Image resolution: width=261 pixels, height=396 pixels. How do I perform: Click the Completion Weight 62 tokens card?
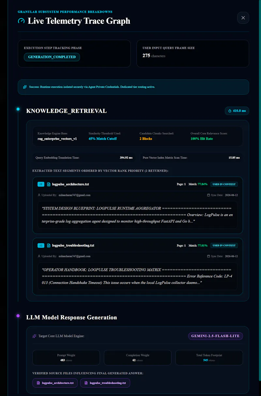pyautogui.click(x=138, y=357)
